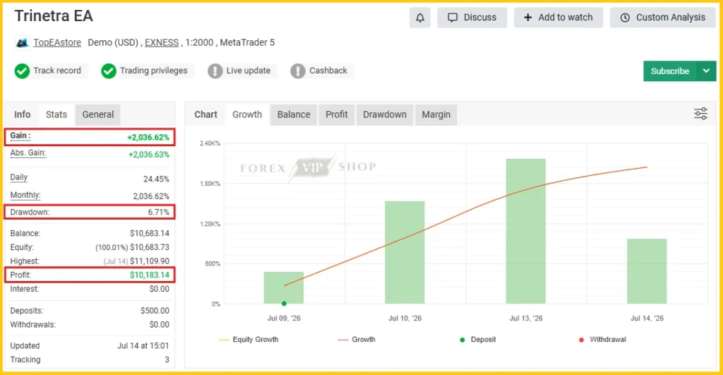Viewport: 723px width, 375px height.
Task: Add Trinetra EA to watch list
Action: click(558, 18)
